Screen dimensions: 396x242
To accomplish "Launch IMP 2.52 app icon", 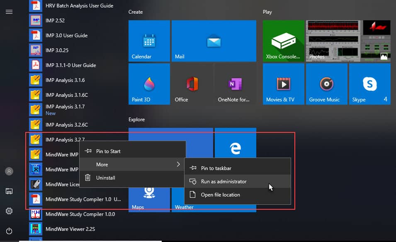I will pyautogui.click(x=36, y=20).
